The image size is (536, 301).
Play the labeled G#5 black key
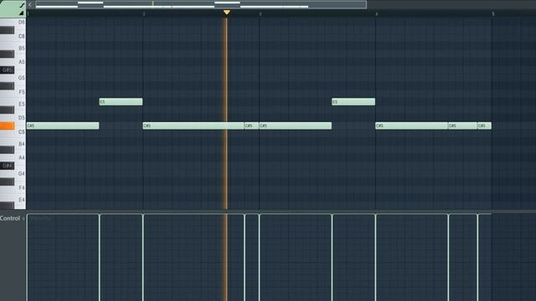click(x=8, y=70)
